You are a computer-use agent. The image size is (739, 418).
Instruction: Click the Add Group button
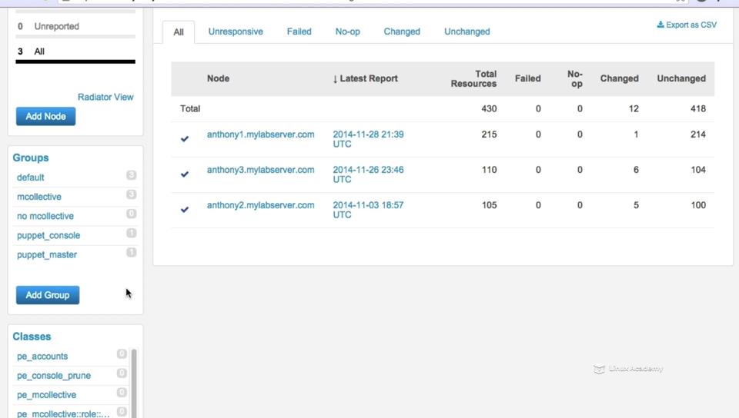[48, 295]
